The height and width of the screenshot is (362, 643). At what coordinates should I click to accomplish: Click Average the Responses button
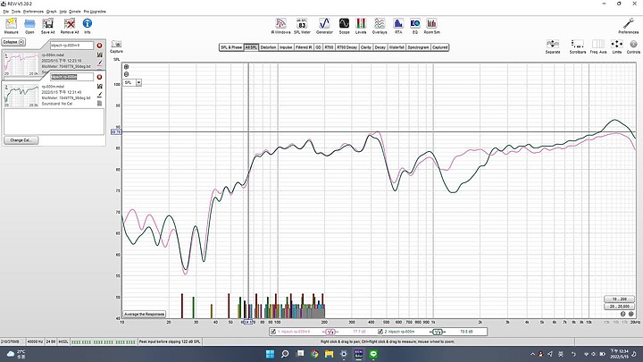[145, 314]
